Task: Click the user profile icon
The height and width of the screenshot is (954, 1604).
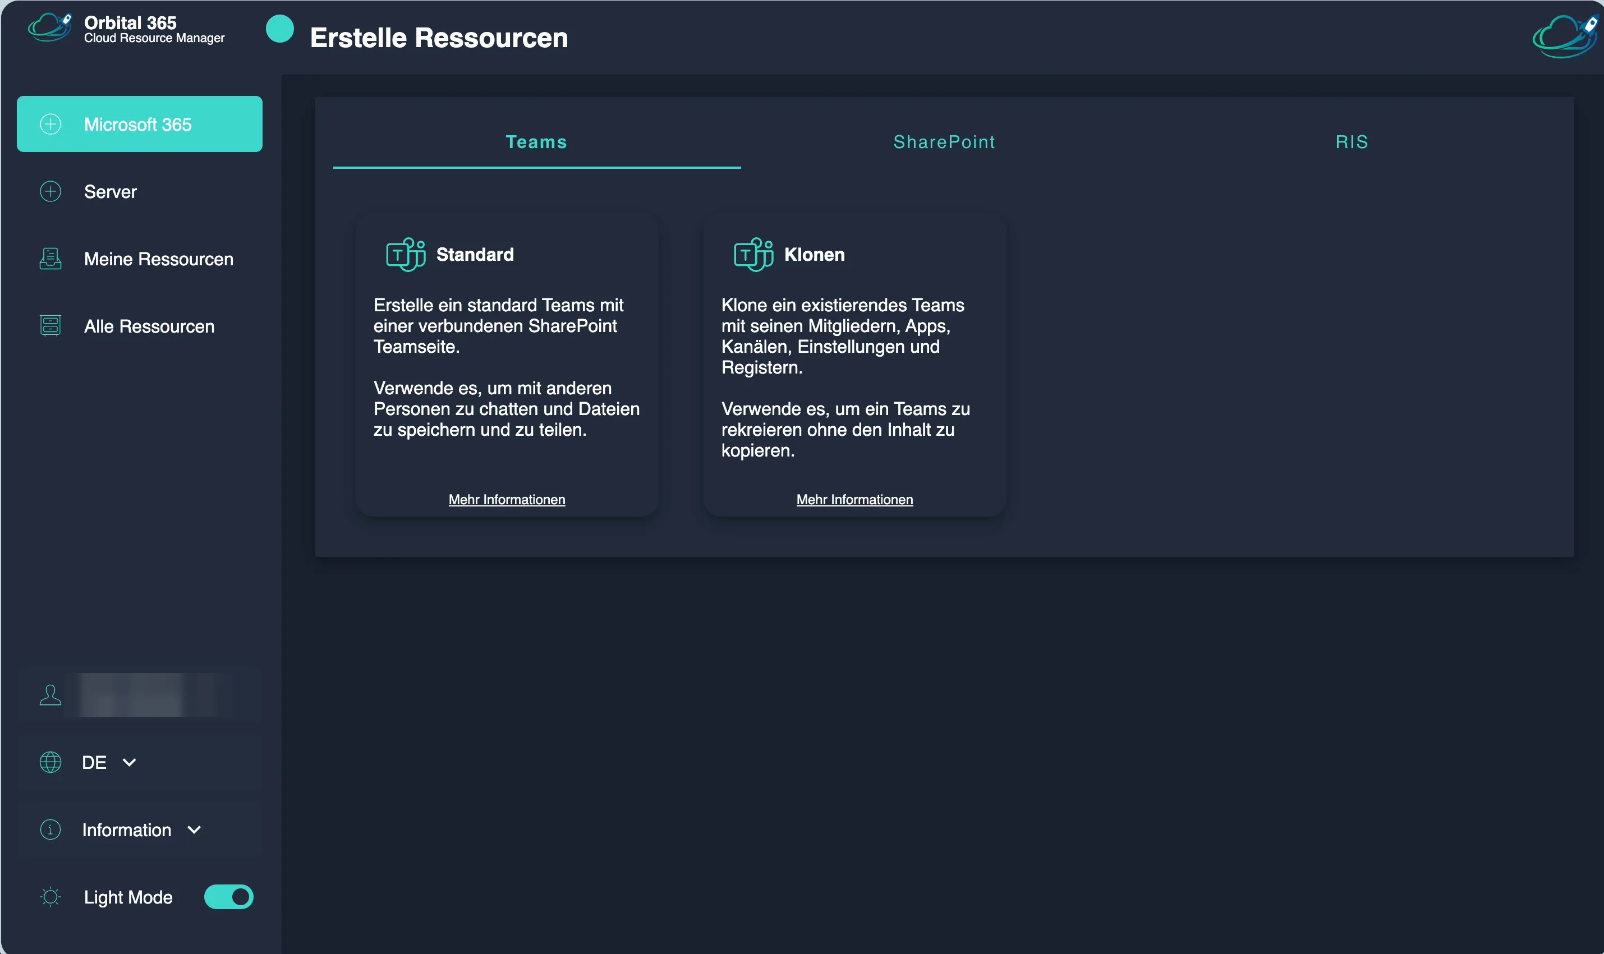Action: point(51,695)
